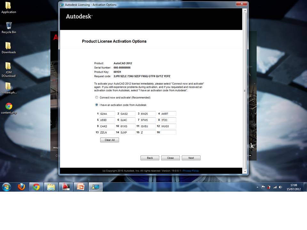Select I have an activation code option

tap(97, 105)
